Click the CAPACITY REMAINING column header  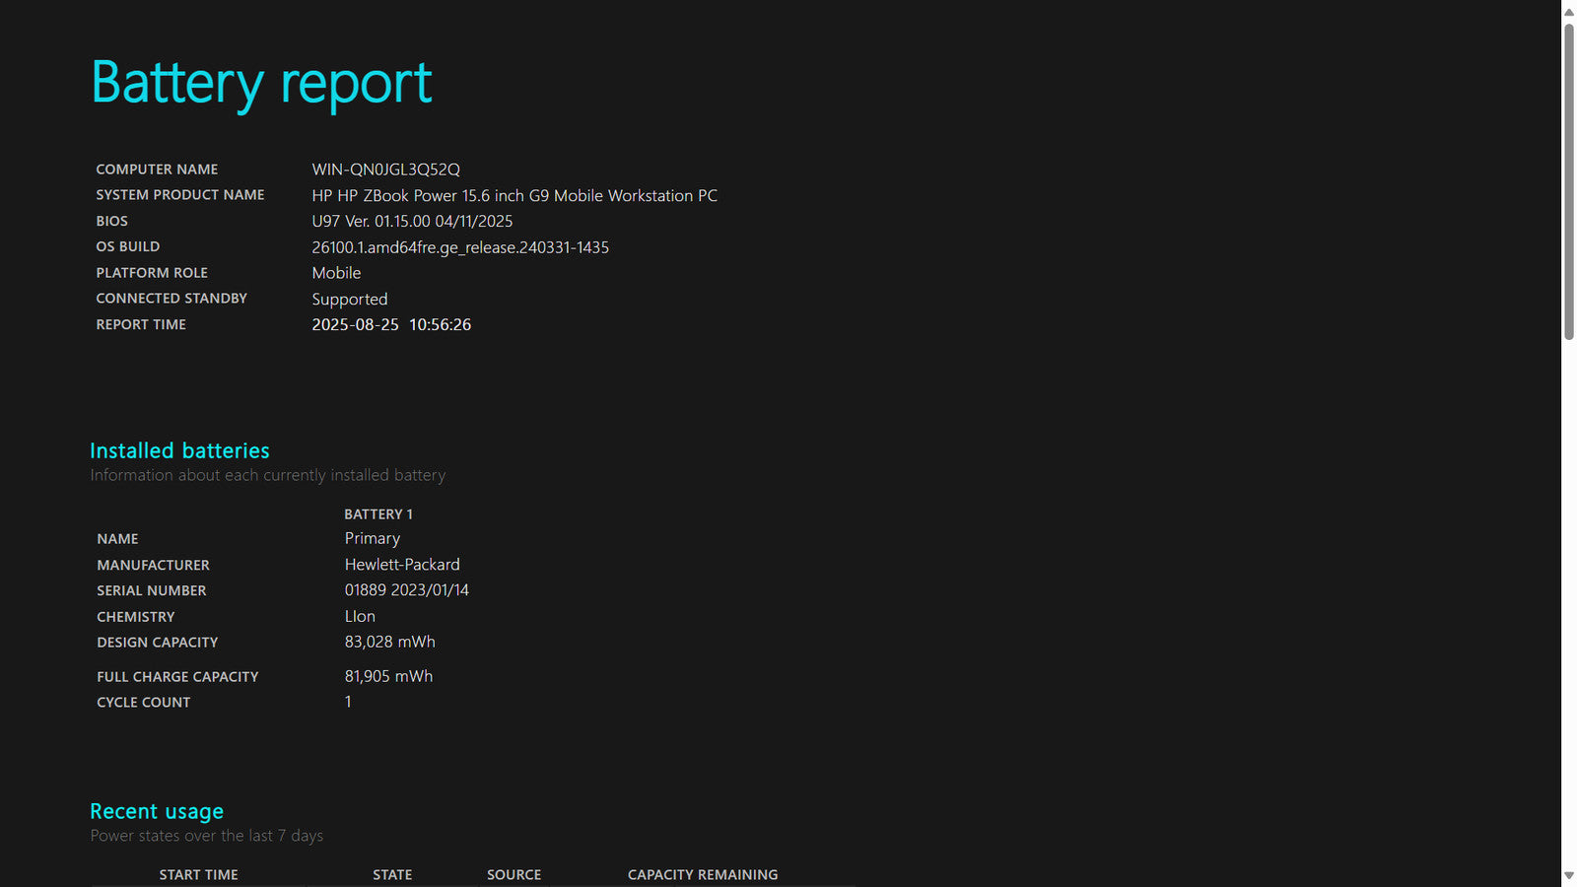703,875
